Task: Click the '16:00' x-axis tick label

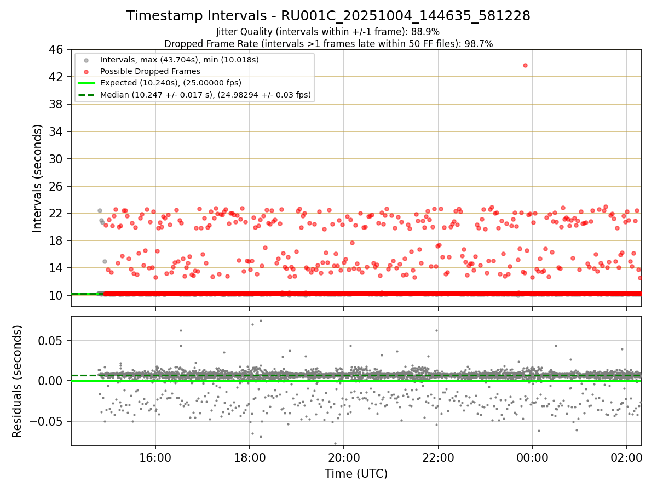Action: coord(155,457)
